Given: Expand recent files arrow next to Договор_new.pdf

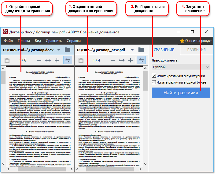Looking at the screenshot, I should (132, 50).
